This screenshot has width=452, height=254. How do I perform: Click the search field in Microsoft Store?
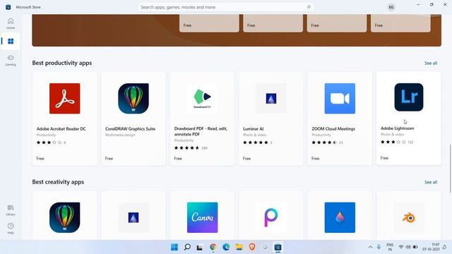(226, 7)
